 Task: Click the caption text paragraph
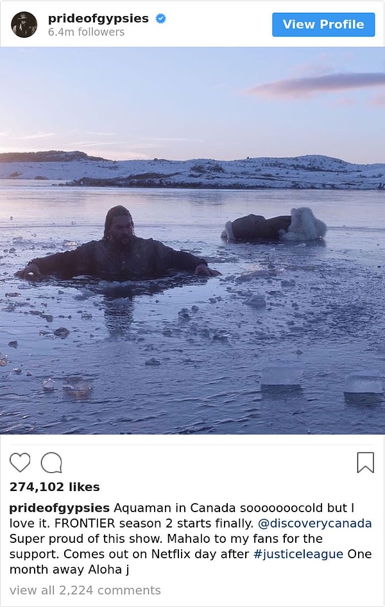(191, 538)
